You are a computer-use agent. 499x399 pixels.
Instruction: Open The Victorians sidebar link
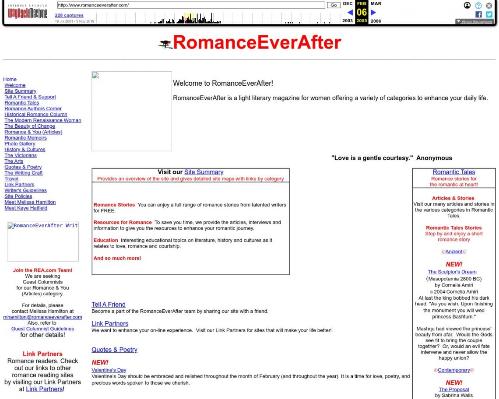pyautogui.click(x=21, y=155)
